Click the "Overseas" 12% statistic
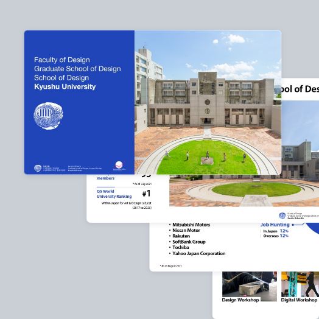The image size is (319, 319). 276,236
